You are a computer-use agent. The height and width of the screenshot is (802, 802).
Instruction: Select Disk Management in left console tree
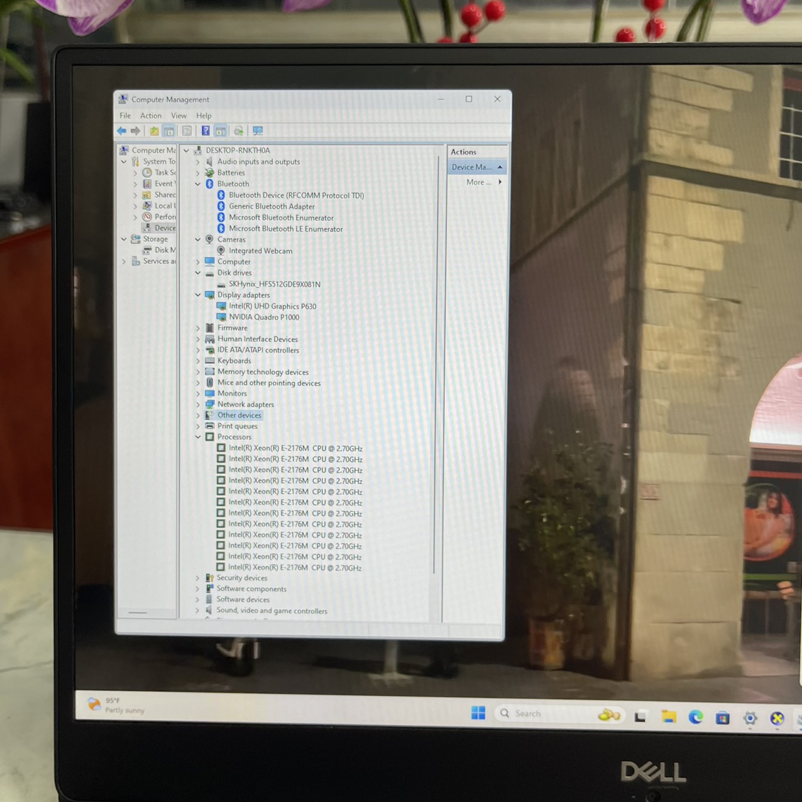pos(165,250)
